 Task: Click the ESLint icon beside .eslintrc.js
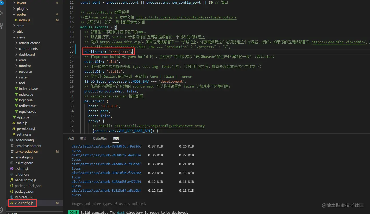point(11,169)
